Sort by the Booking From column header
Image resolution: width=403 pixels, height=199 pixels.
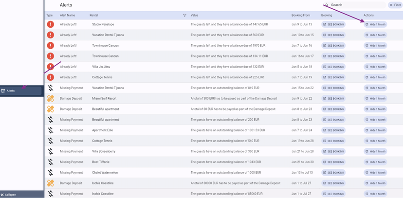coord(301,16)
